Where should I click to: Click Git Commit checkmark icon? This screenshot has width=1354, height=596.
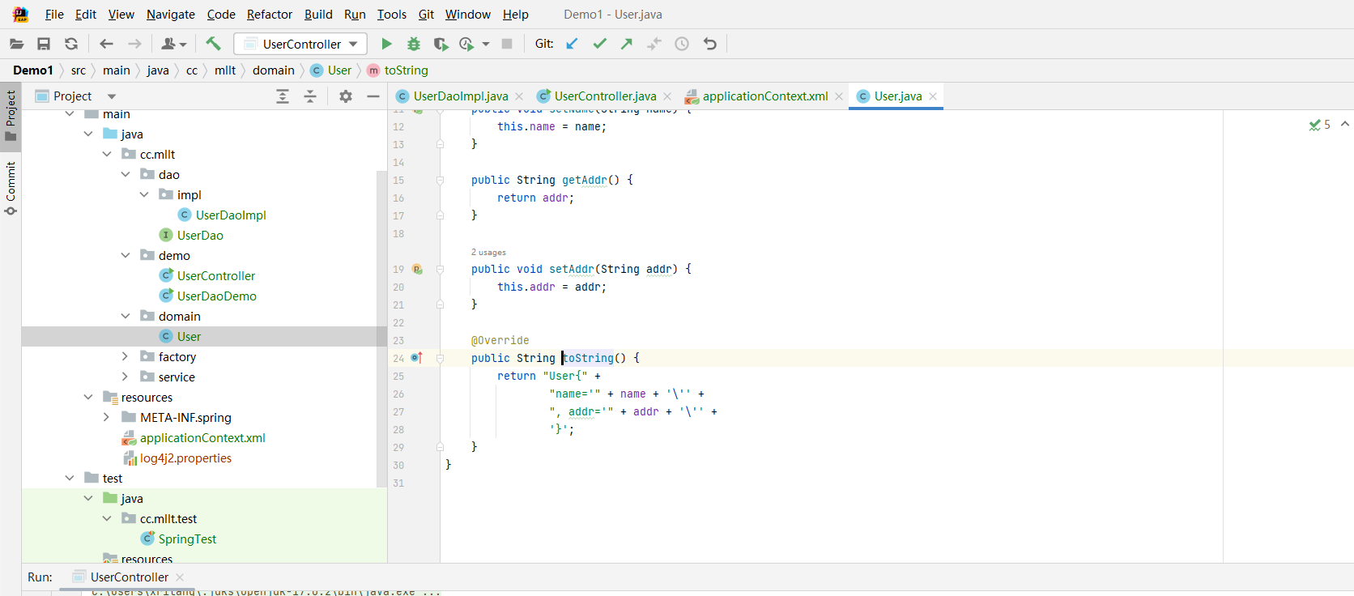(x=599, y=44)
